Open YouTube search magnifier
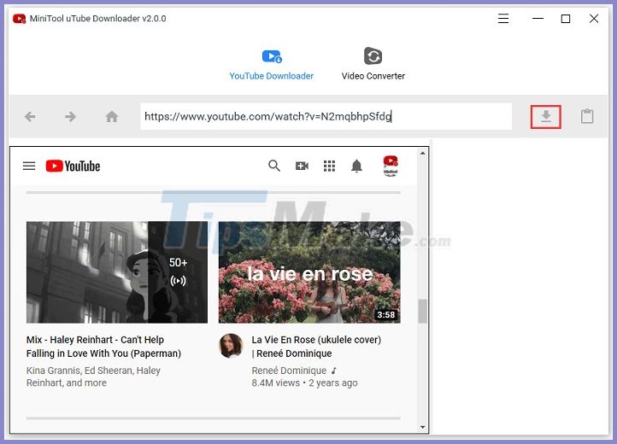The height and width of the screenshot is (444, 617). [x=274, y=166]
